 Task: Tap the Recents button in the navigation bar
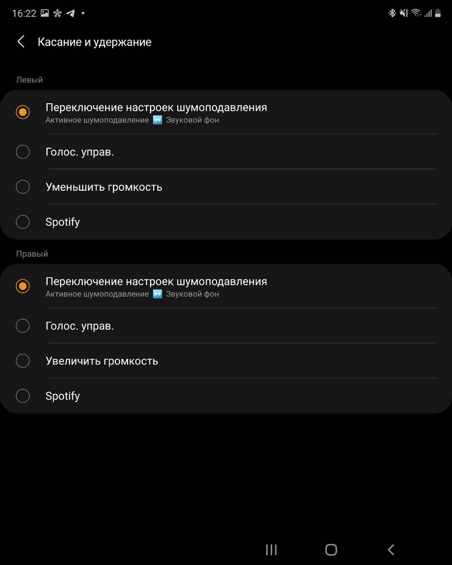271,549
